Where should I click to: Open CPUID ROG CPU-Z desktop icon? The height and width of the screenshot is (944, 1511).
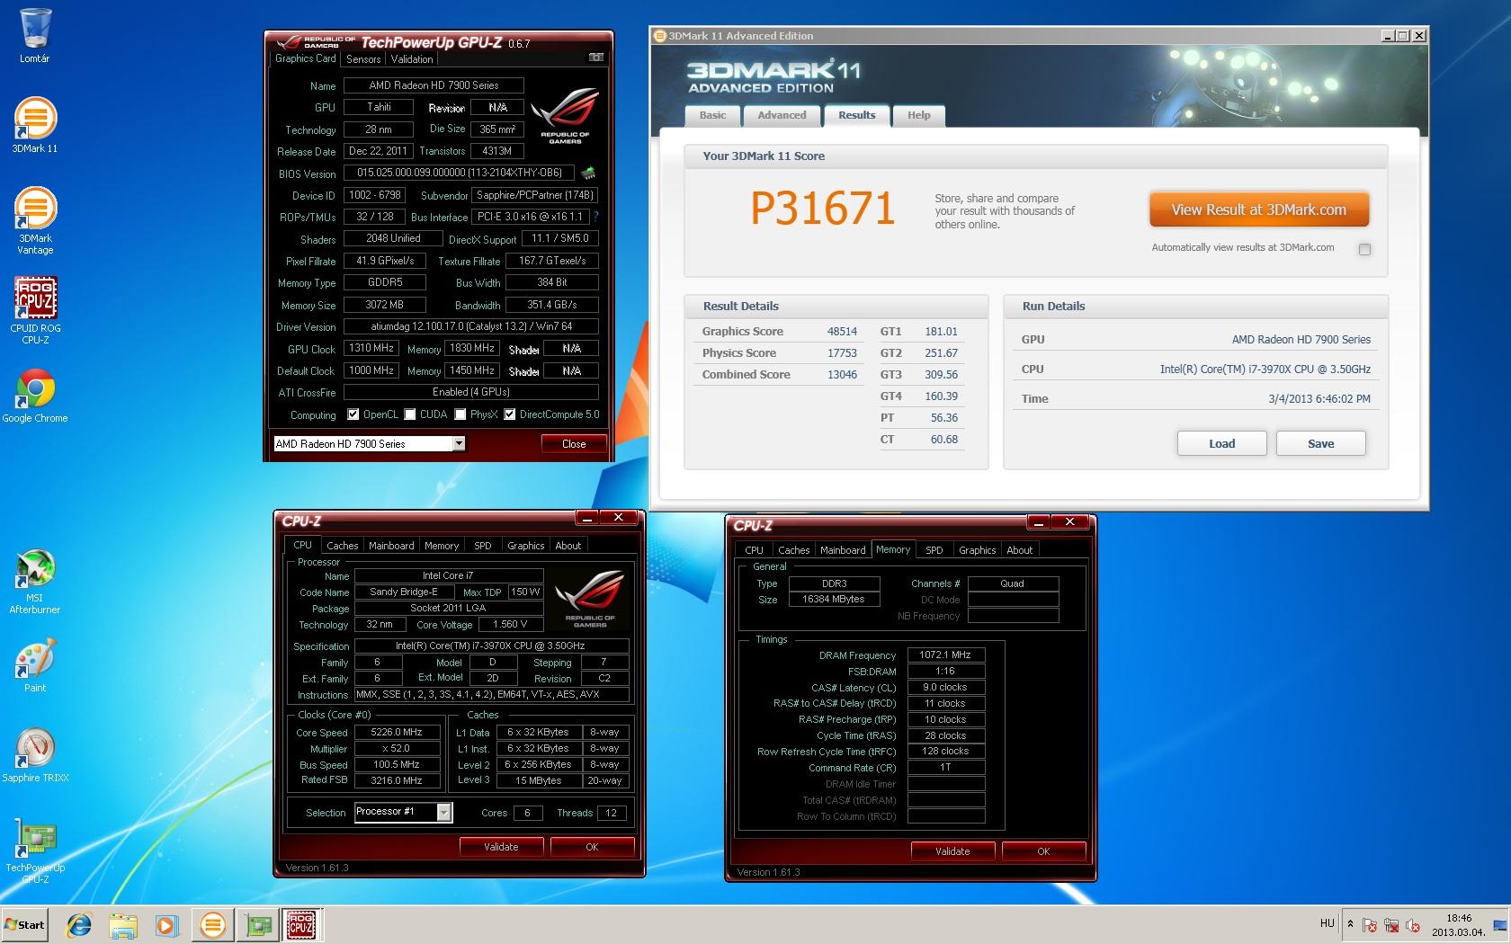point(34,311)
